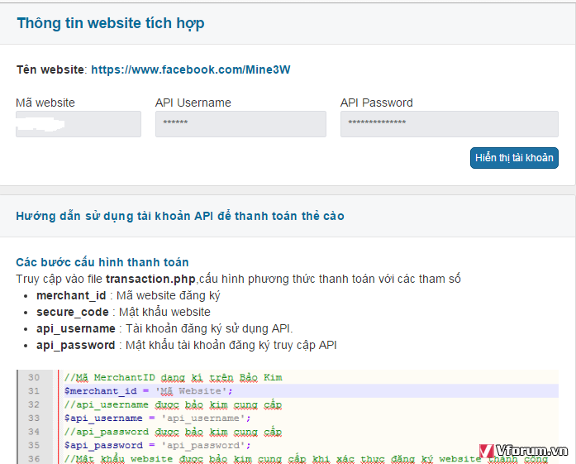
Task: Select the 'transaction.php' file name text
Action: pyautogui.click(x=150, y=279)
